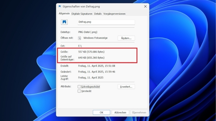Click the Dateityp label
216x121 pixels.
coord(65,32)
